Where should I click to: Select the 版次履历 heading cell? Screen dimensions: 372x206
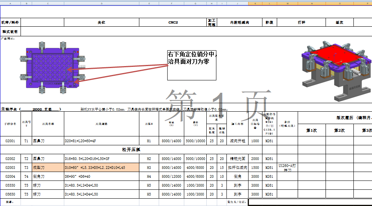coord(335,117)
